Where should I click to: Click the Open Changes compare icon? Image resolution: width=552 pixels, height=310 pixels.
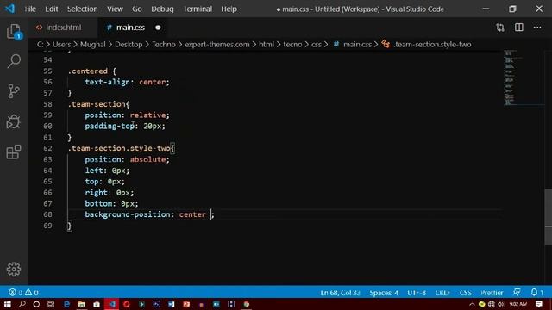tap(500, 28)
